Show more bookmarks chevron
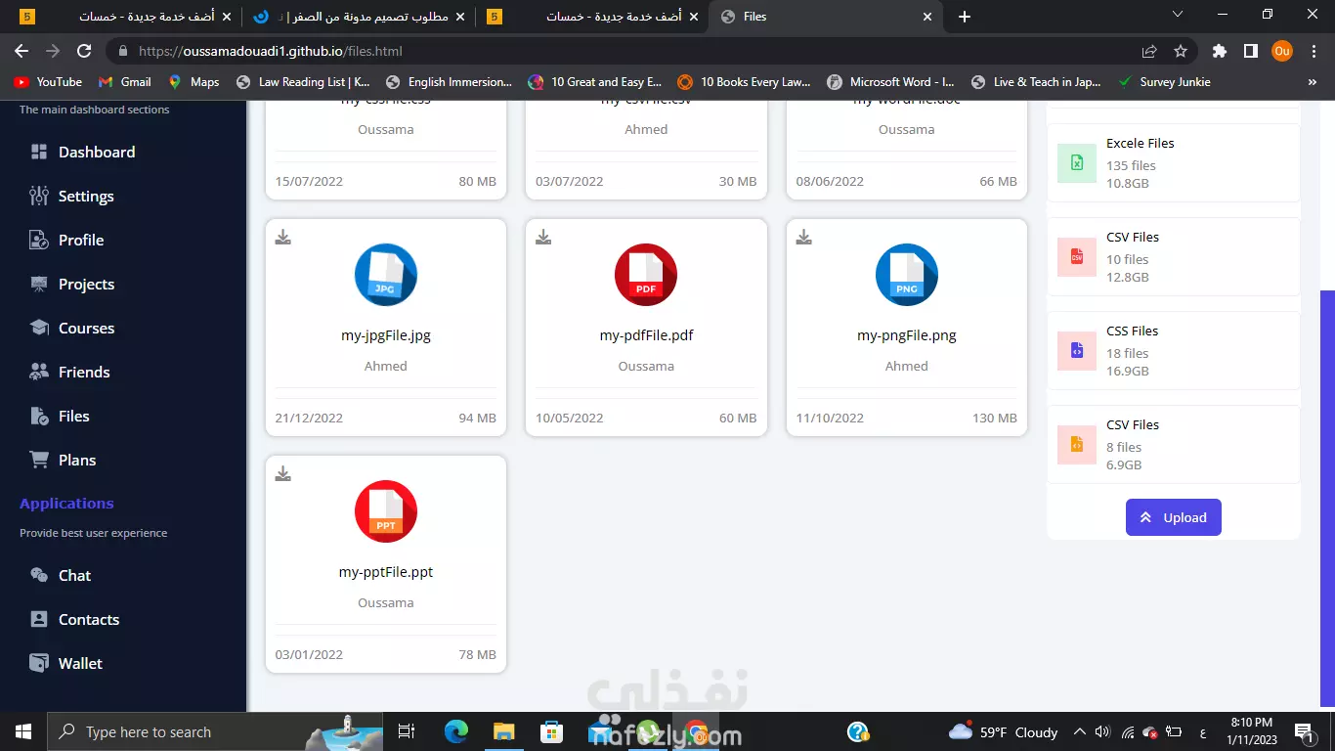 tap(1313, 82)
